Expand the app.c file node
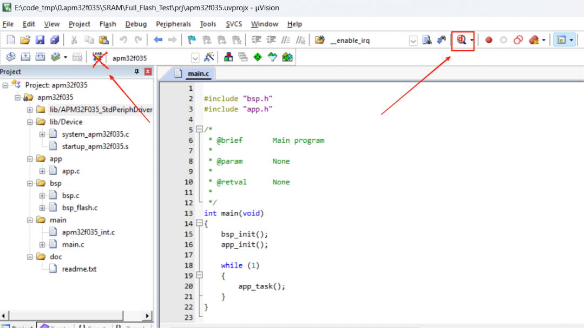Viewport: 584px width, 328px height. (x=42, y=171)
